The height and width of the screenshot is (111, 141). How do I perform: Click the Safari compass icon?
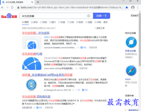click(x=131, y=71)
